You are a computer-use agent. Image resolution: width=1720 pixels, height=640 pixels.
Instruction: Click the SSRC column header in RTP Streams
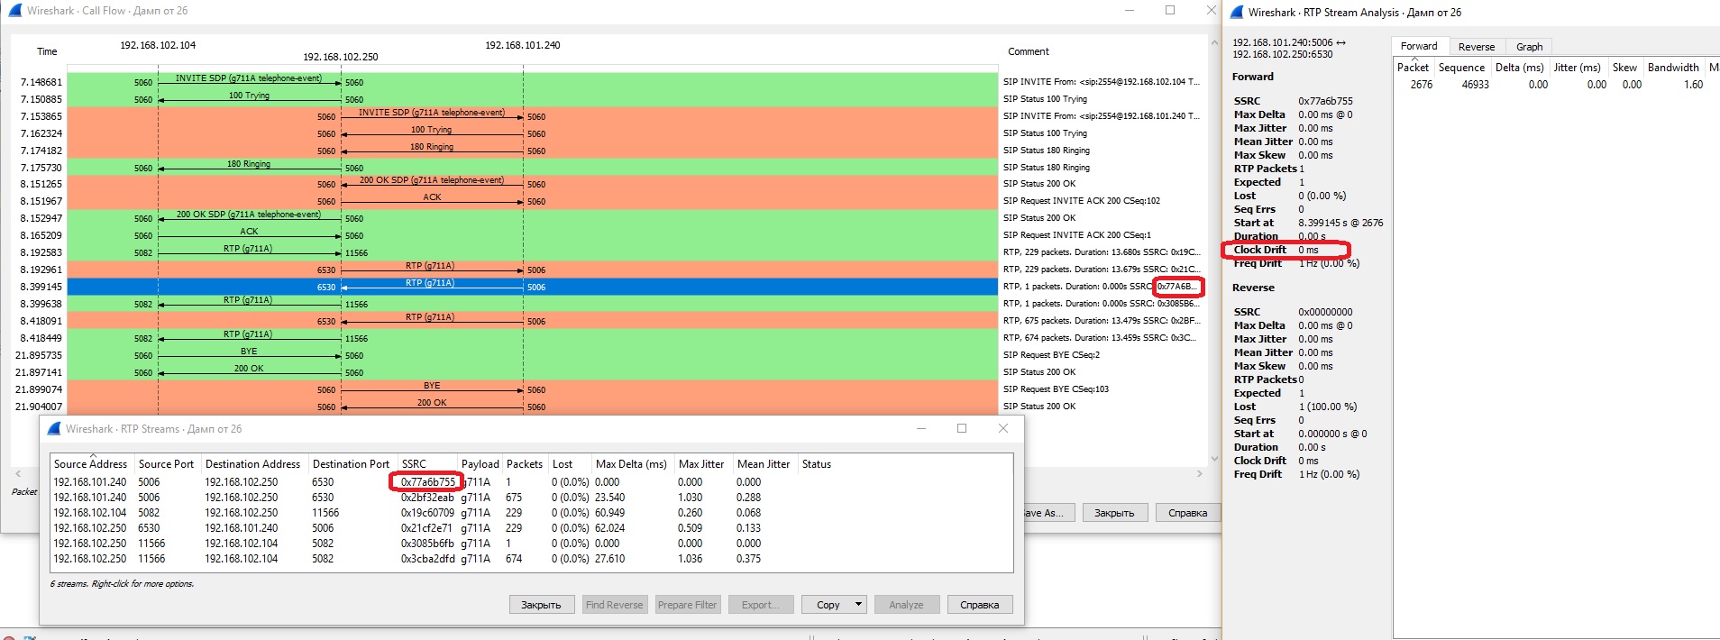pyautogui.click(x=415, y=464)
